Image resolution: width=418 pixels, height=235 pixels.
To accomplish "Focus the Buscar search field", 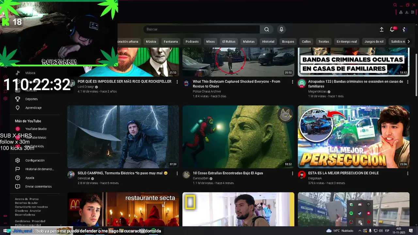I will tap(201, 29).
